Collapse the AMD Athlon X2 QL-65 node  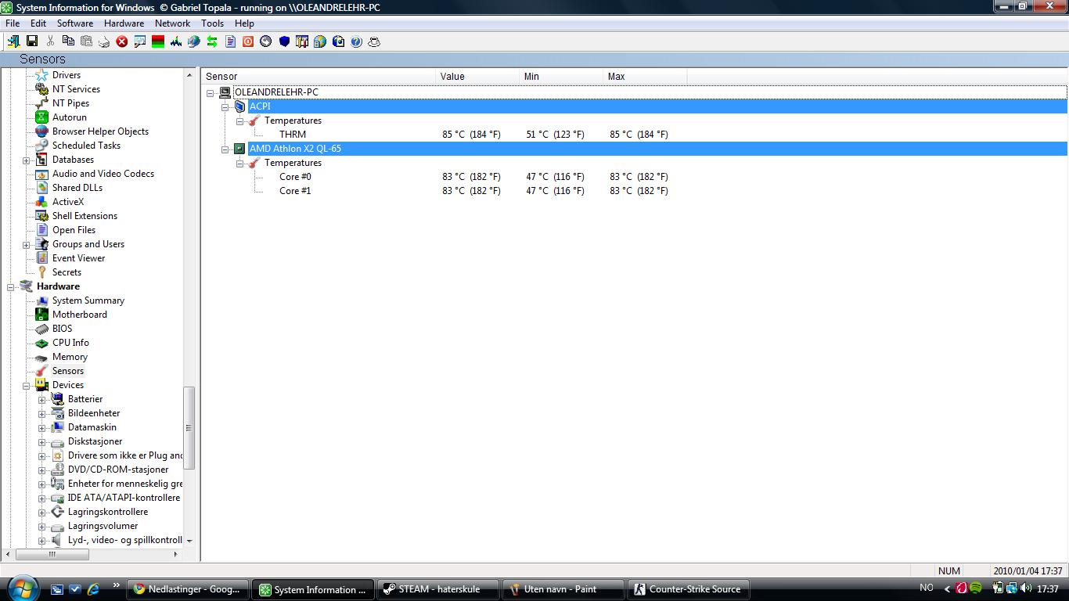point(225,149)
